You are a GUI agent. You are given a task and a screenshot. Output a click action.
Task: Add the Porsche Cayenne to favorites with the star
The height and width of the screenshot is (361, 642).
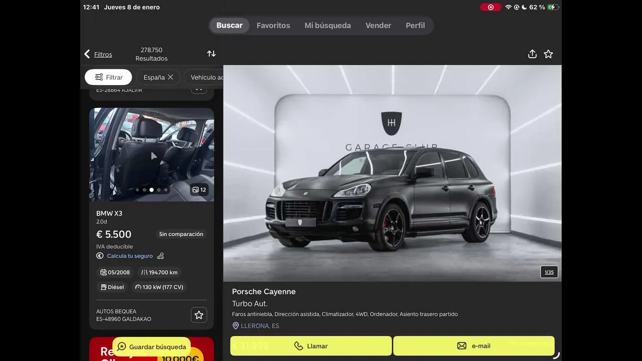tap(548, 54)
